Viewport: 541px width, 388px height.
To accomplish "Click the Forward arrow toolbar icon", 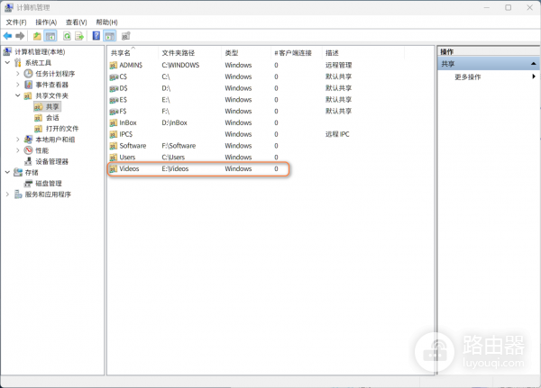I will pyautogui.click(x=20, y=36).
